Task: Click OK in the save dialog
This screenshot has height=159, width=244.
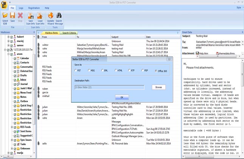Action: 122,97
